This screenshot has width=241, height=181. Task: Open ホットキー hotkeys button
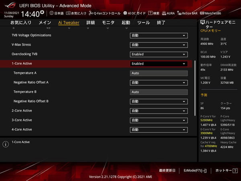click(227, 171)
